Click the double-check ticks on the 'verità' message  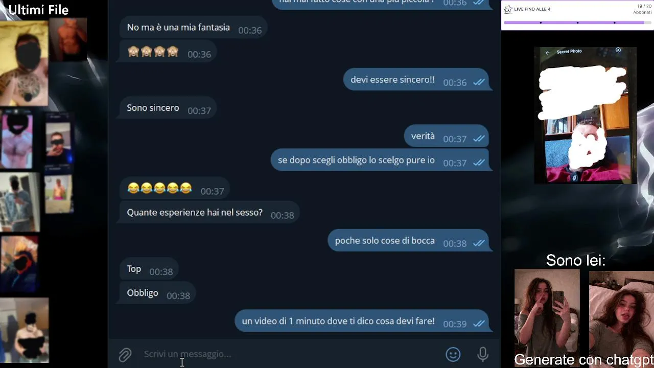[479, 139]
